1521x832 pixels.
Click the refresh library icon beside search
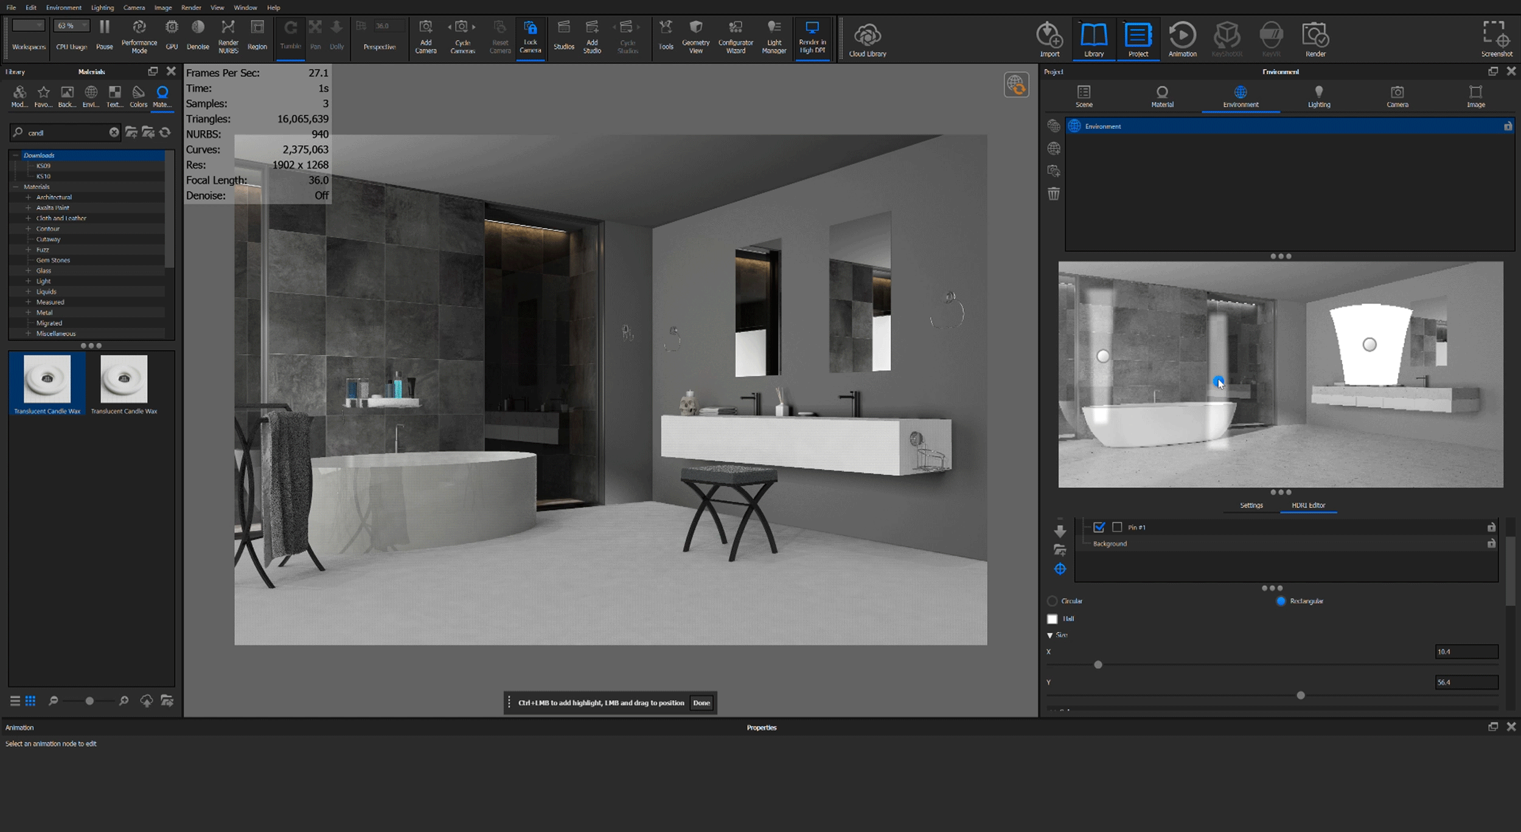click(165, 132)
